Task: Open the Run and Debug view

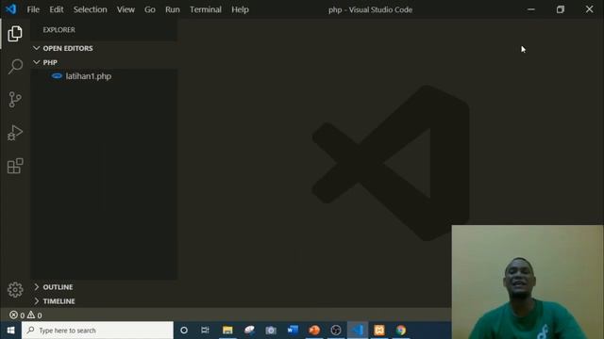Action: tap(15, 133)
